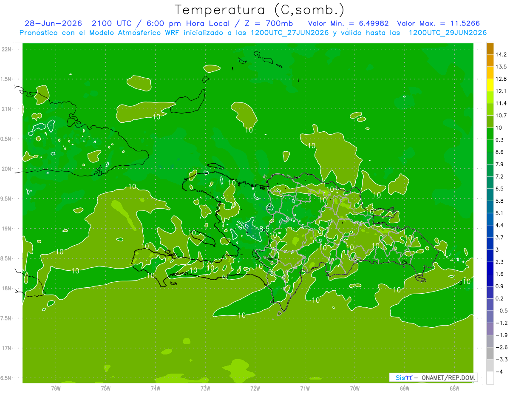Click the "7.9" colorbar value
Image resolution: width=510 pixels, height=394 pixels.
tap(499, 164)
